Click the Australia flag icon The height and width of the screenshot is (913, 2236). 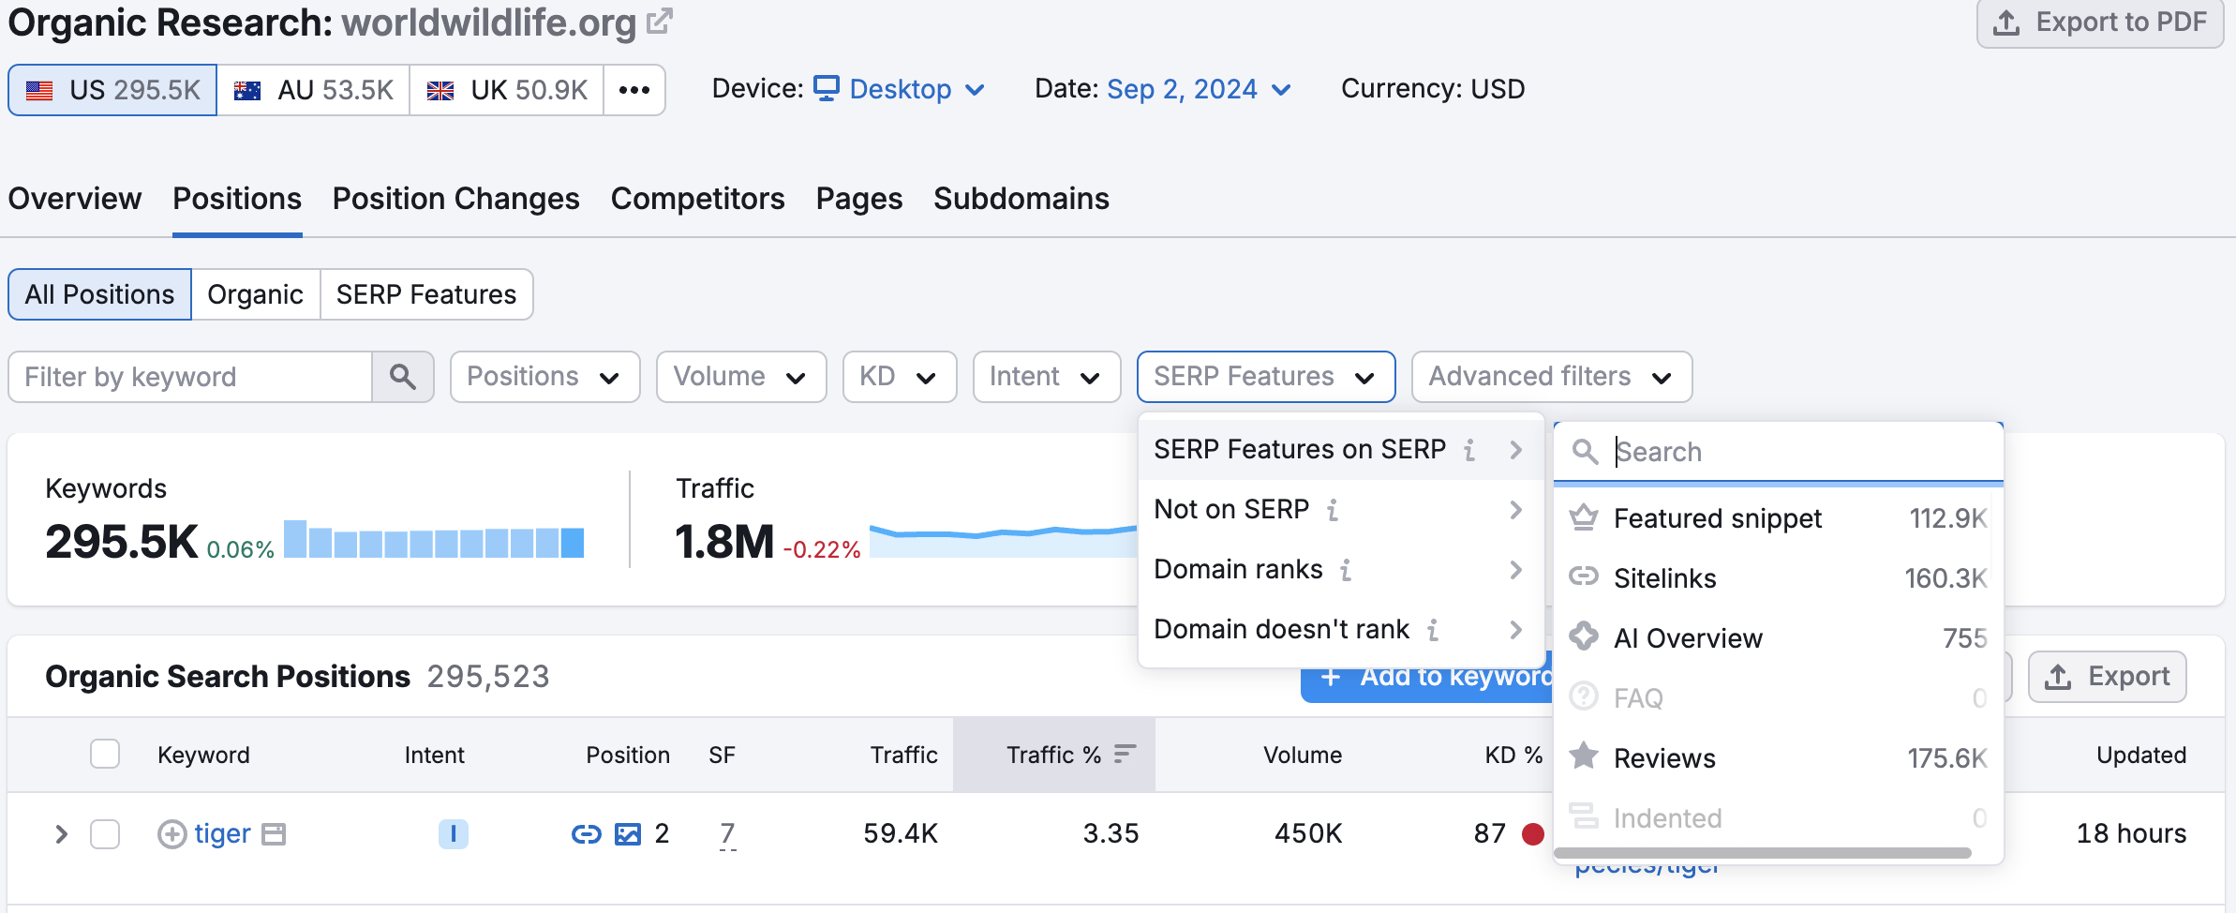(x=247, y=91)
